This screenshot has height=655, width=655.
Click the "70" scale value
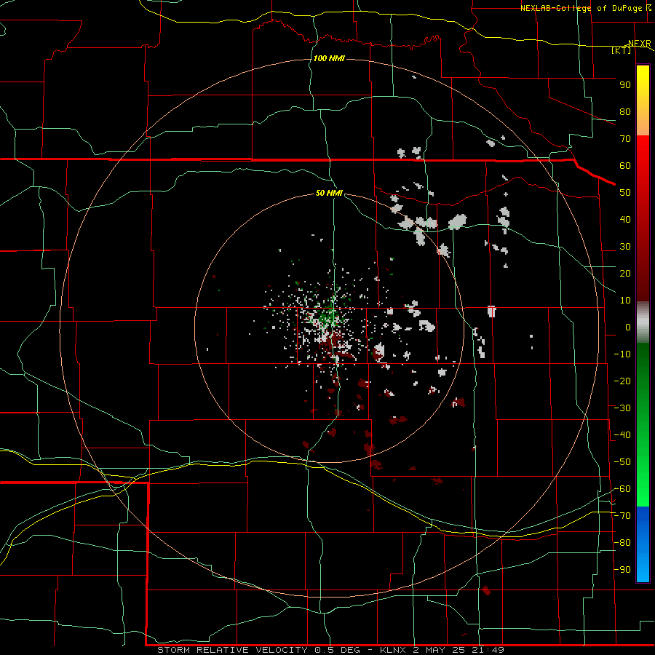click(625, 139)
